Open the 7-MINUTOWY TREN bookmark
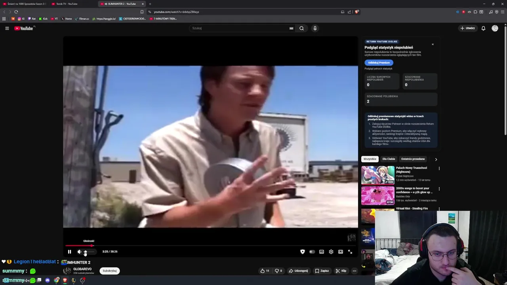 pyautogui.click(x=163, y=19)
